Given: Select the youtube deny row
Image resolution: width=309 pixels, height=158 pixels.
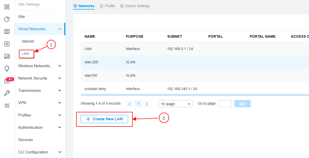Looking at the screenshot, I should (195, 89).
